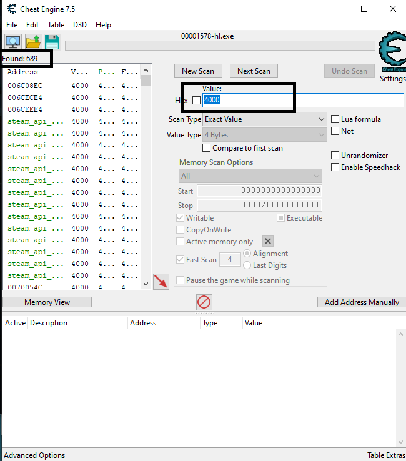This screenshot has width=406, height=461.
Task: Click the scan progress bar
Action: (220, 46)
